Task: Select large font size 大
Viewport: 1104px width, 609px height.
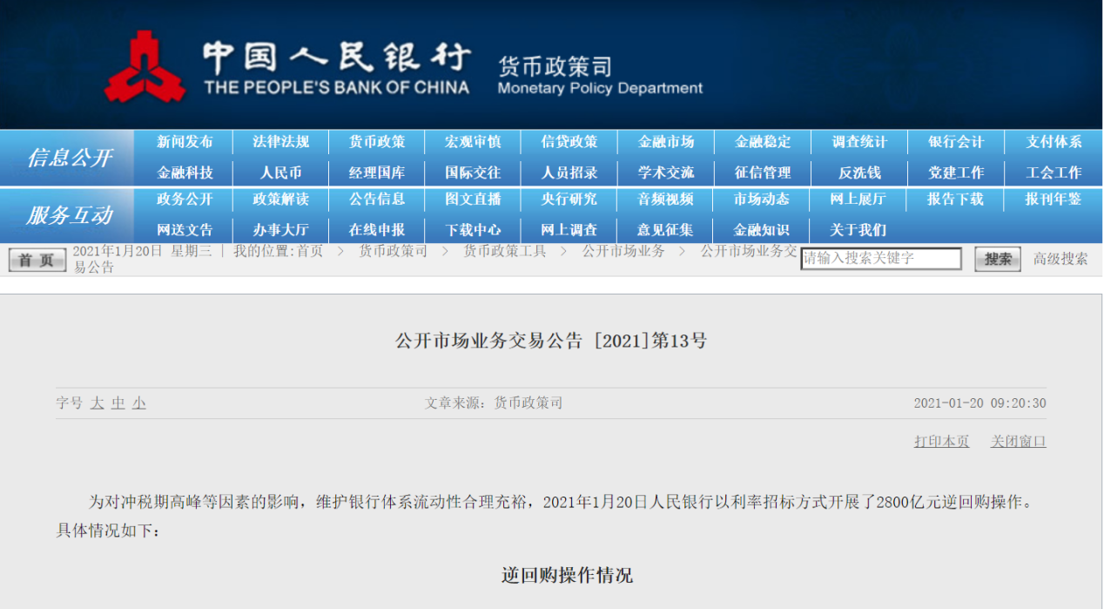Action: click(98, 403)
